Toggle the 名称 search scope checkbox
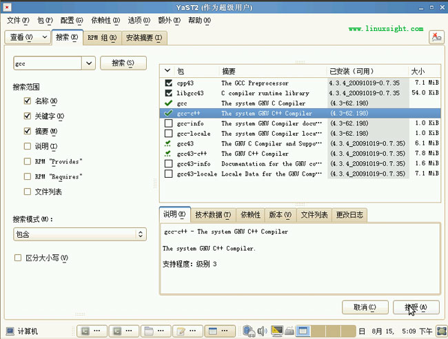 coord(28,101)
